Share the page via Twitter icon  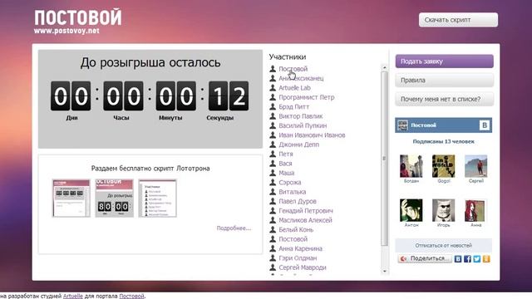coord(476,259)
